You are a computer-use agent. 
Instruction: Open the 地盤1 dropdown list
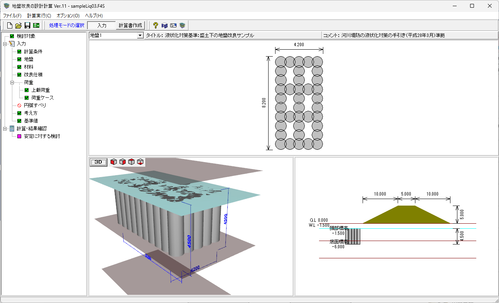coord(140,35)
